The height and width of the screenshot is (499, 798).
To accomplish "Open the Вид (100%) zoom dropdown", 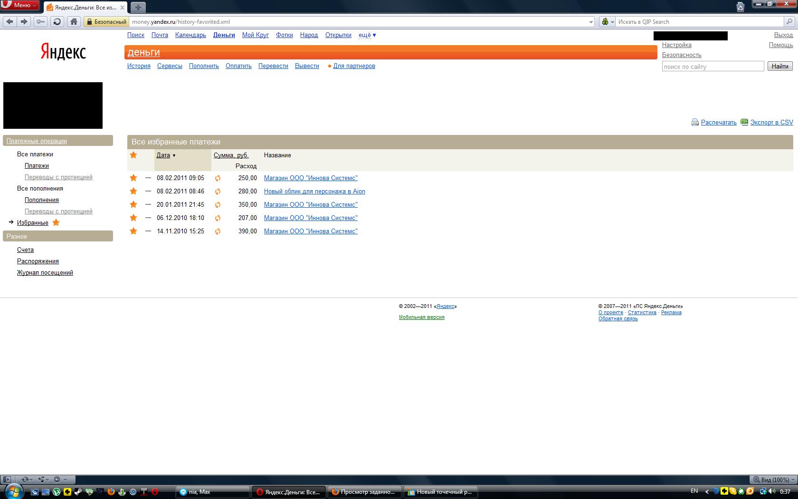I will tap(773, 480).
